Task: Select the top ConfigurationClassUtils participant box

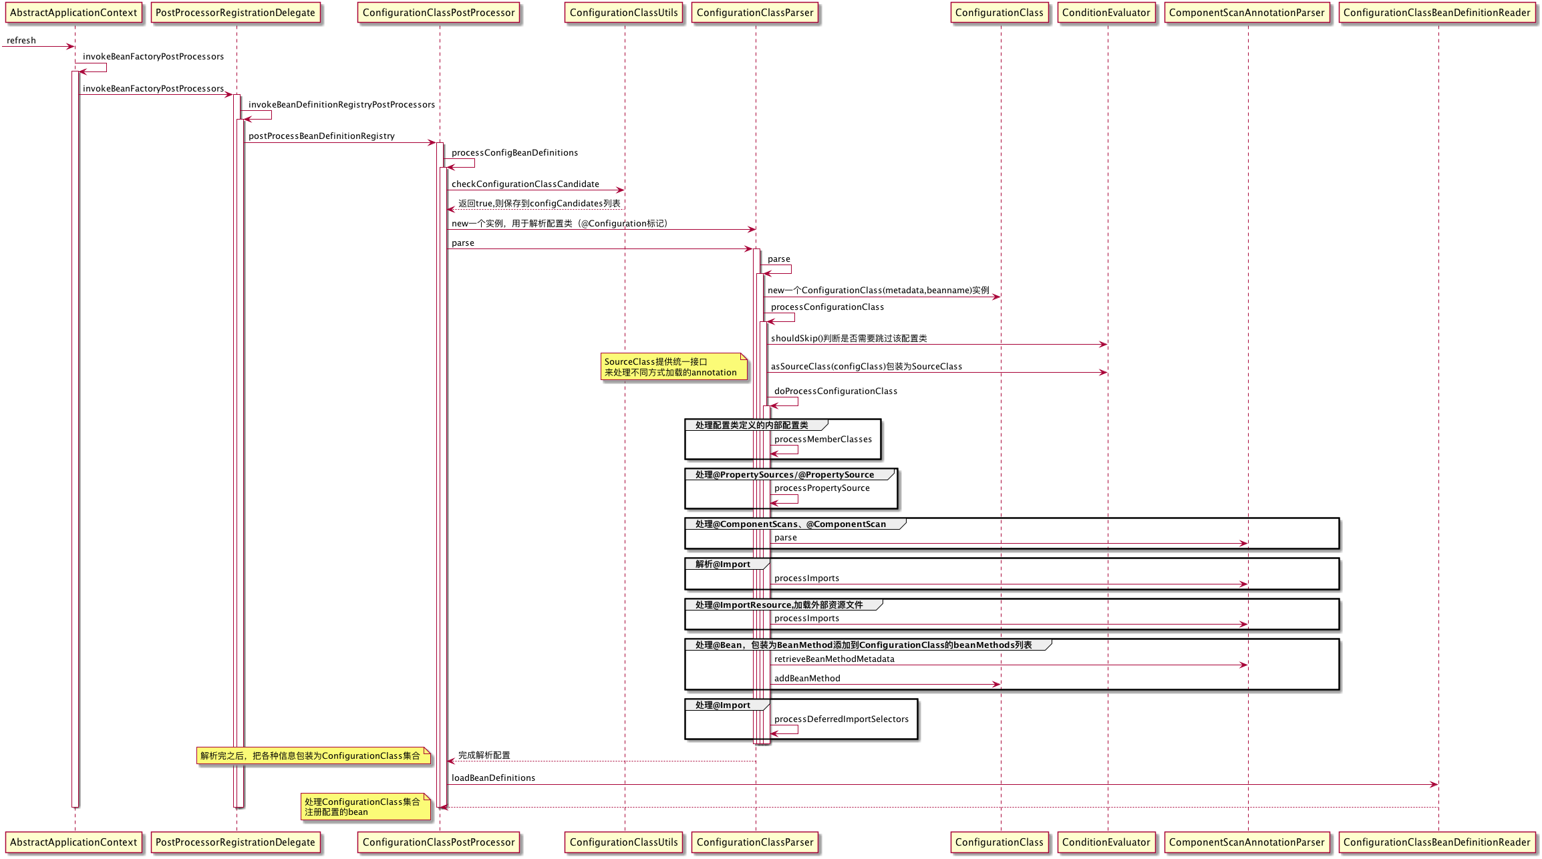Action: [x=623, y=13]
